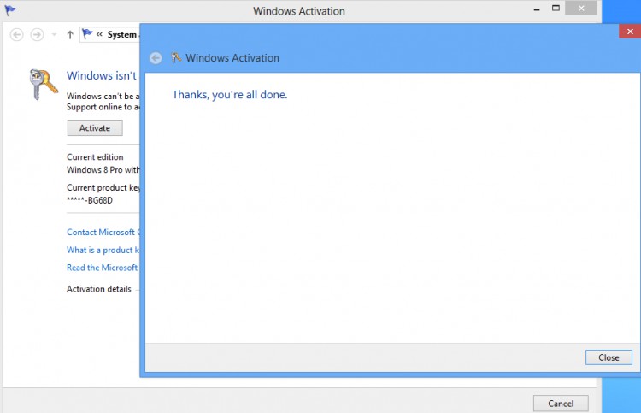Maximize the Windows Activation window
641x413 pixels.
(x=556, y=9)
